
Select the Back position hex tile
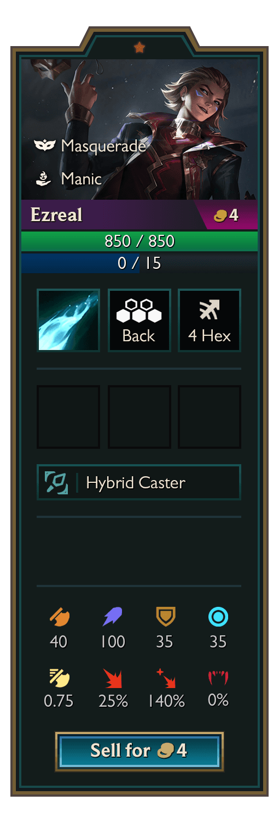[139, 320]
